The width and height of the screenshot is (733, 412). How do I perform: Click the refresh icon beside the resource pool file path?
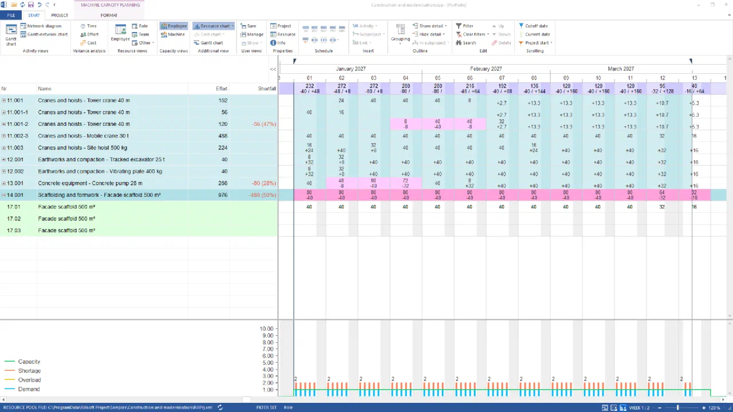pos(220,407)
